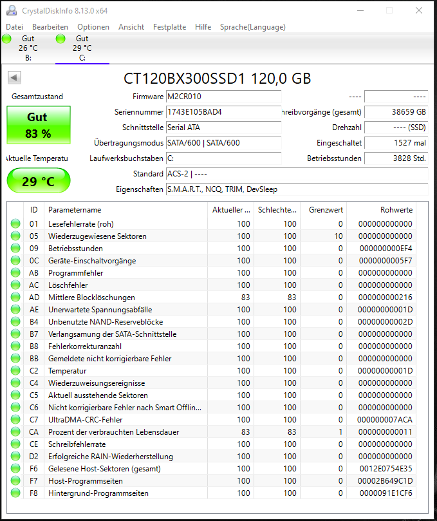Click the previous disk arrow button
The width and height of the screenshot is (437, 521).
(14, 78)
